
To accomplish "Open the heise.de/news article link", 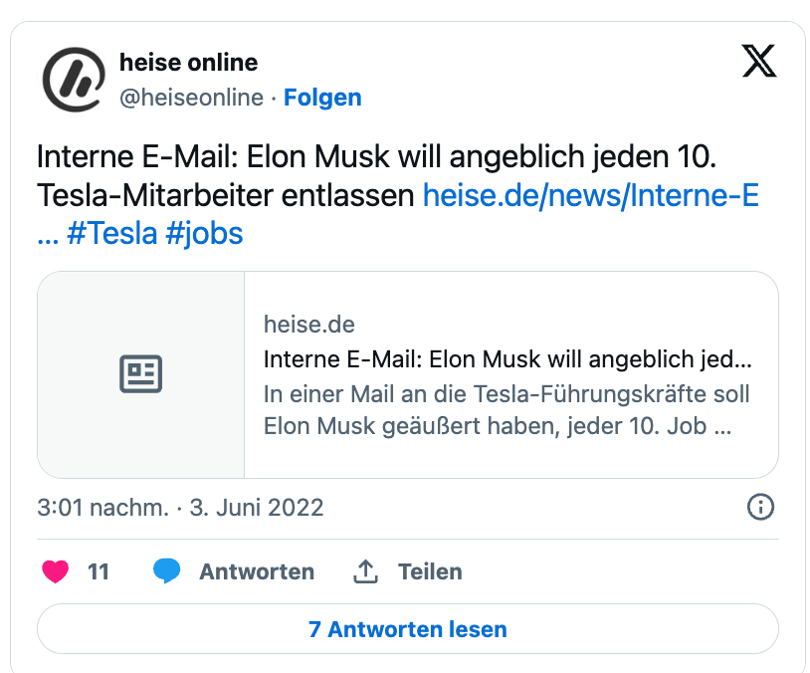I will click(591, 195).
